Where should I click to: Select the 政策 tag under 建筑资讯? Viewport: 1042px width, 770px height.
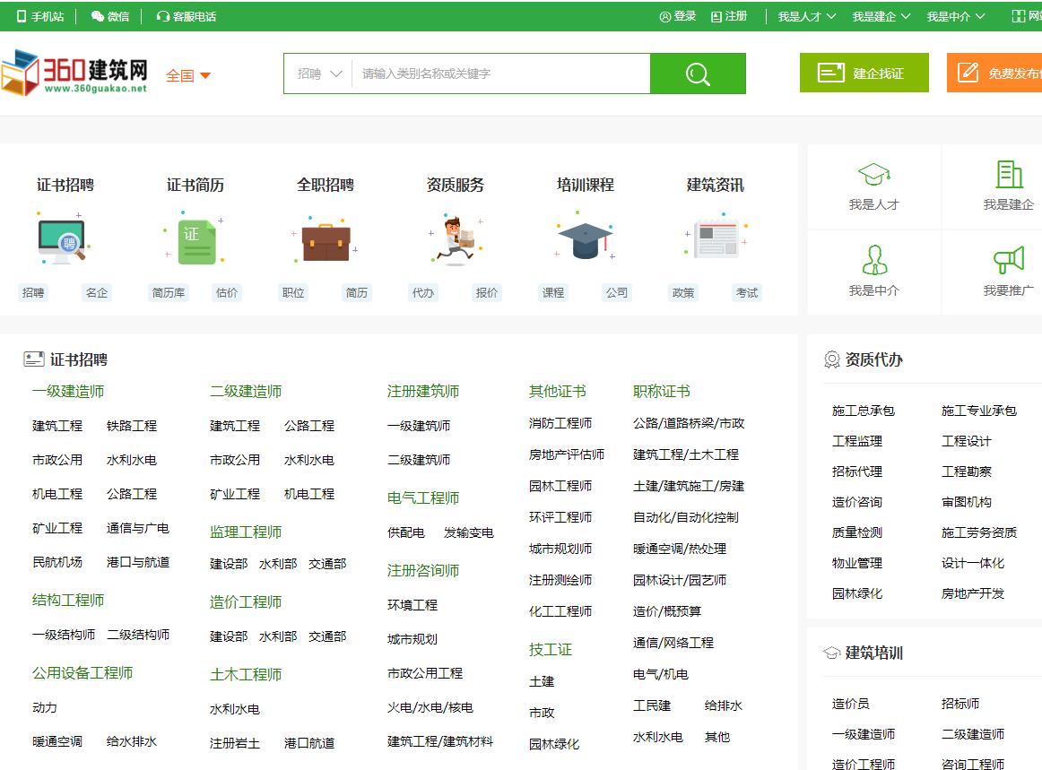pos(683,292)
